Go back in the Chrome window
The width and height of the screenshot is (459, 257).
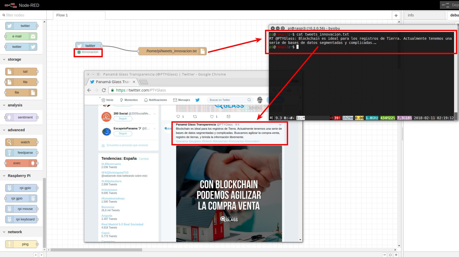pyautogui.click(x=89, y=90)
